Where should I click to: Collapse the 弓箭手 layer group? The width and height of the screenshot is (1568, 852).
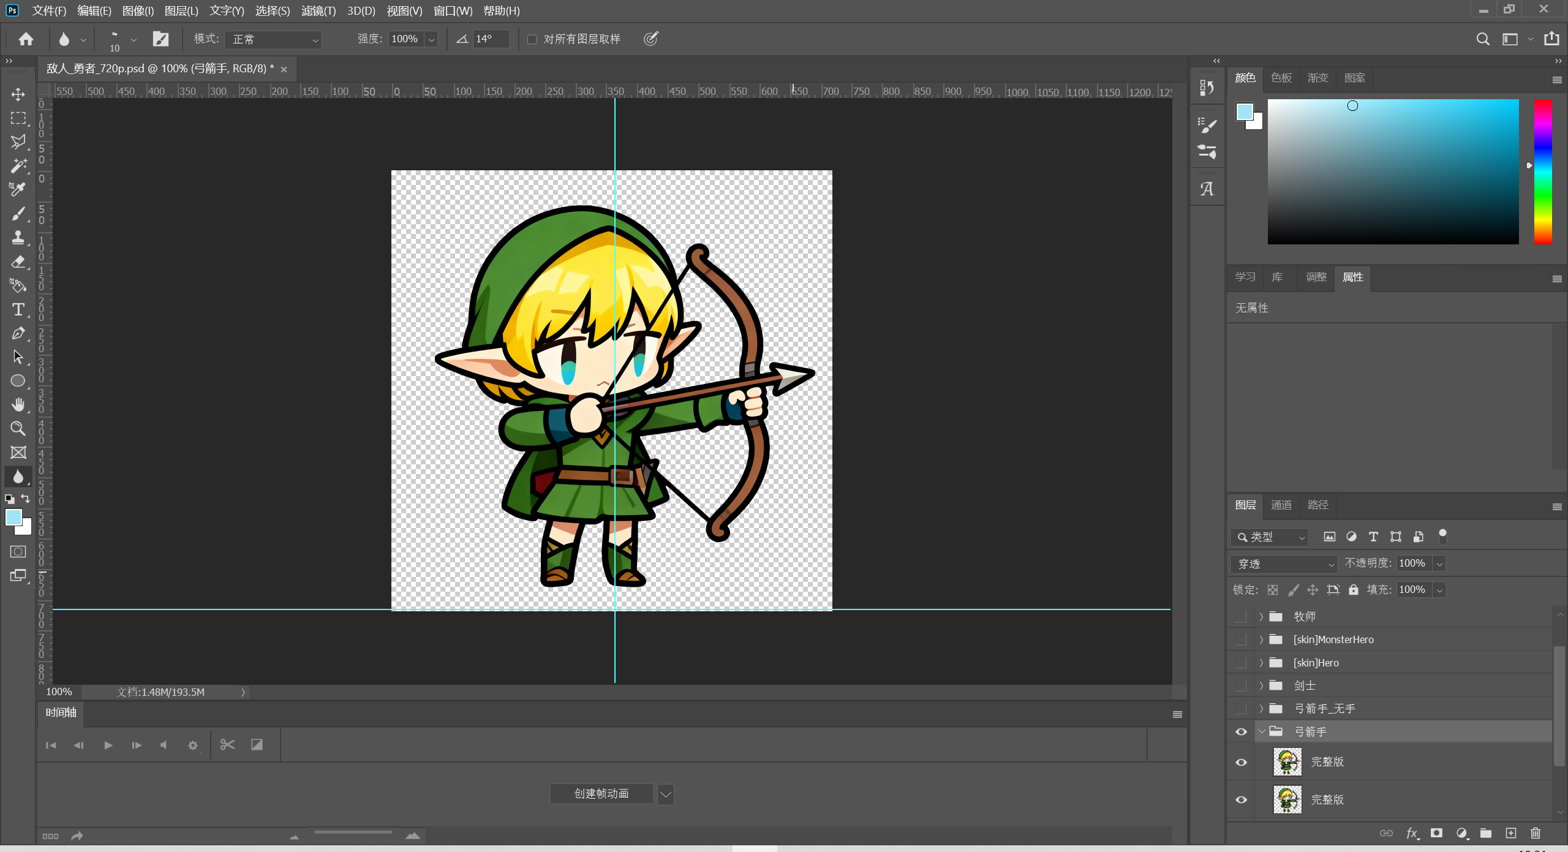tap(1261, 732)
